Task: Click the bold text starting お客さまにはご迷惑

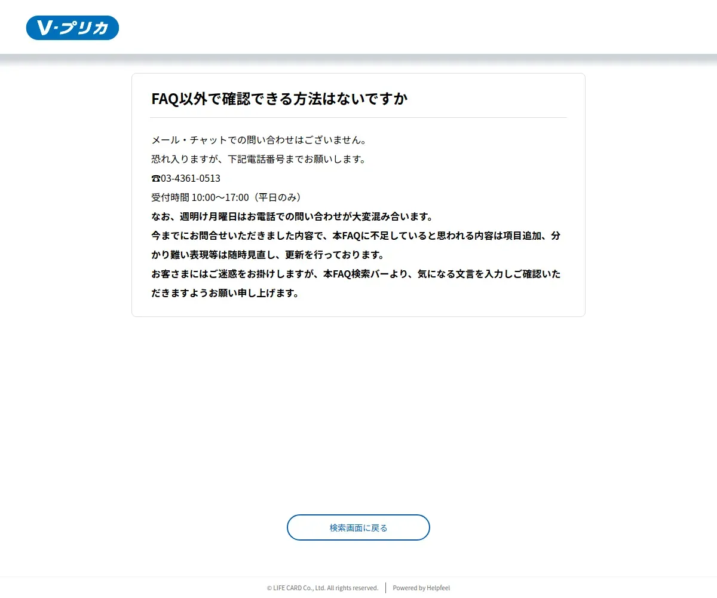Action: [x=356, y=283]
